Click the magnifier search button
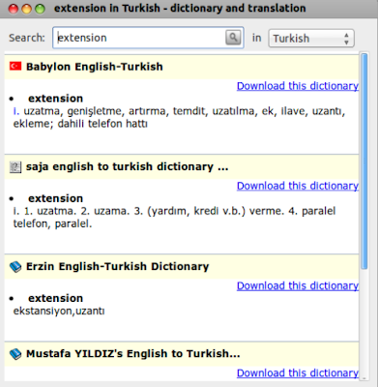 [x=233, y=38]
